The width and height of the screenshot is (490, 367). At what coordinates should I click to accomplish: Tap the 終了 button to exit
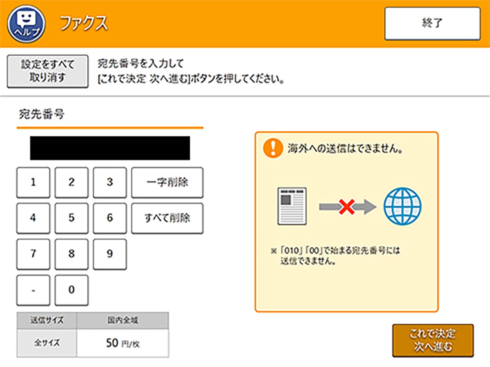pos(432,24)
